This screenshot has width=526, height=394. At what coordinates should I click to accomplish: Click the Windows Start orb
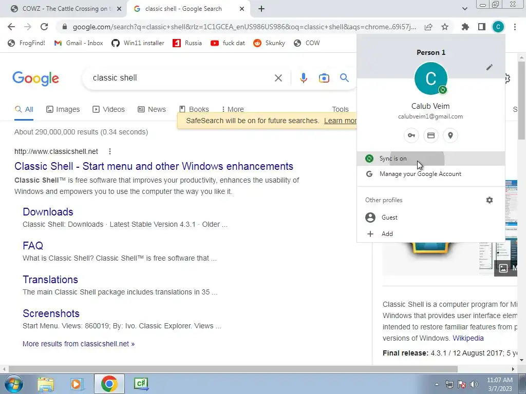(14, 384)
